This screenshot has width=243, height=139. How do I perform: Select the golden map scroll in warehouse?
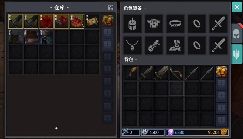coord(92,21)
